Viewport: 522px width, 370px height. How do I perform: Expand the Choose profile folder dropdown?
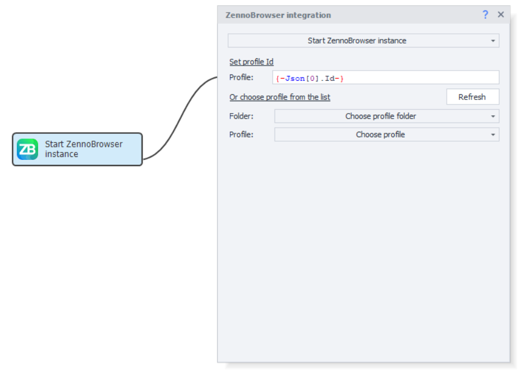point(380,116)
